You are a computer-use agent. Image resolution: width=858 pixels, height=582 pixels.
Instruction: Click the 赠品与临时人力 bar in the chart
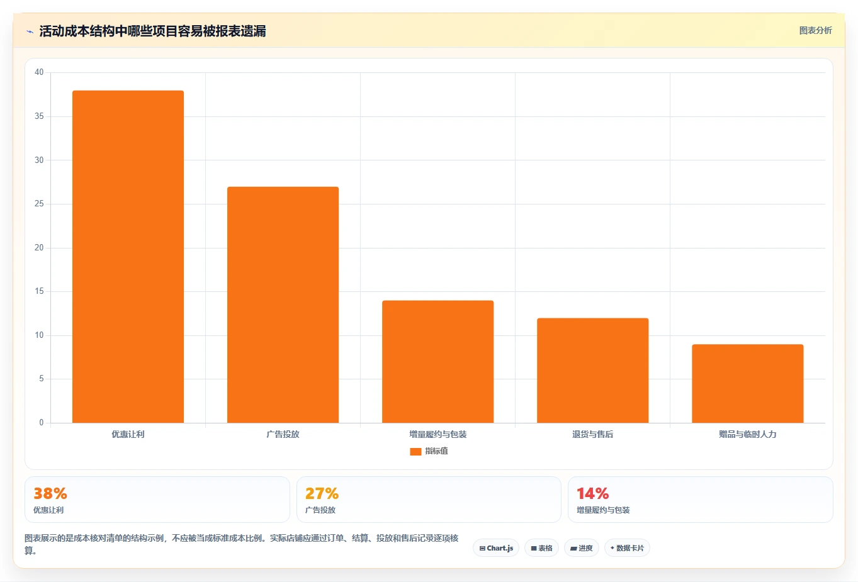coord(747,384)
